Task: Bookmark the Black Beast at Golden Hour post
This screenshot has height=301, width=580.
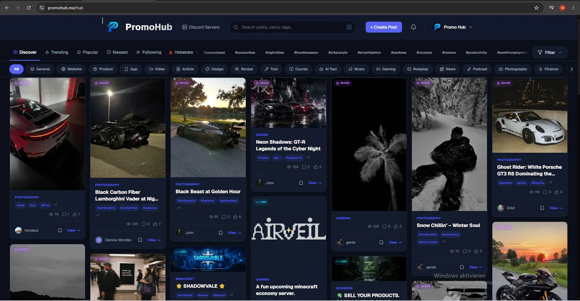Action: tap(220, 233)
